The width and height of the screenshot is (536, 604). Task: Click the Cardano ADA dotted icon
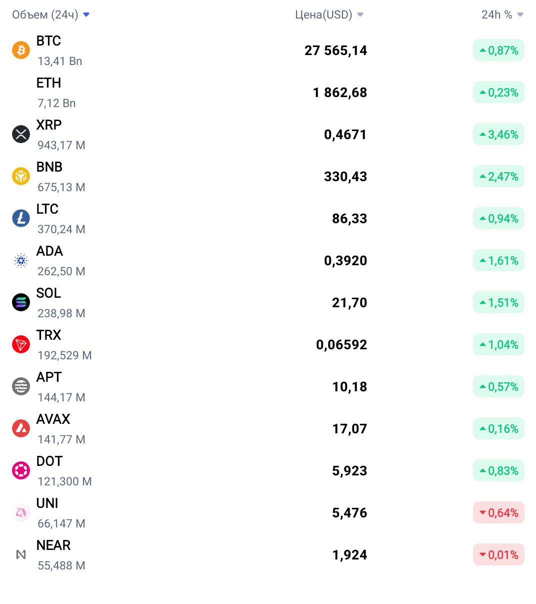[21, 260]
